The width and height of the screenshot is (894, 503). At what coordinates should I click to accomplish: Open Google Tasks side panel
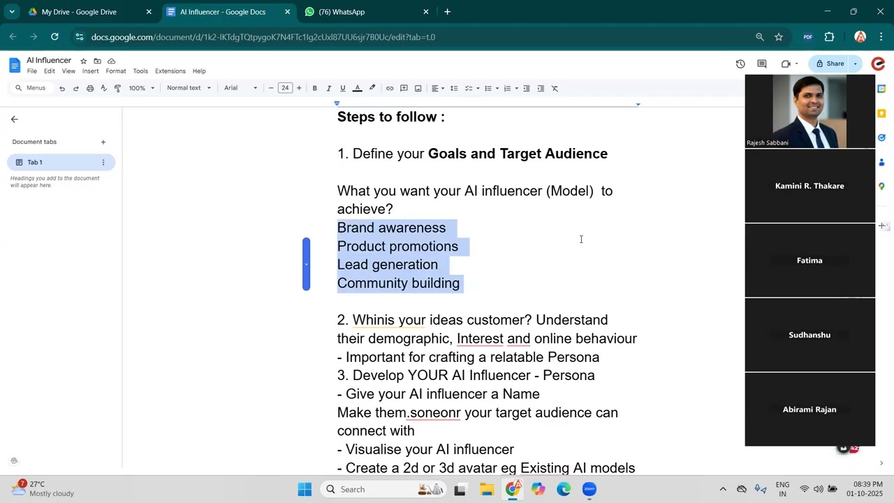(x=882, y=138)
